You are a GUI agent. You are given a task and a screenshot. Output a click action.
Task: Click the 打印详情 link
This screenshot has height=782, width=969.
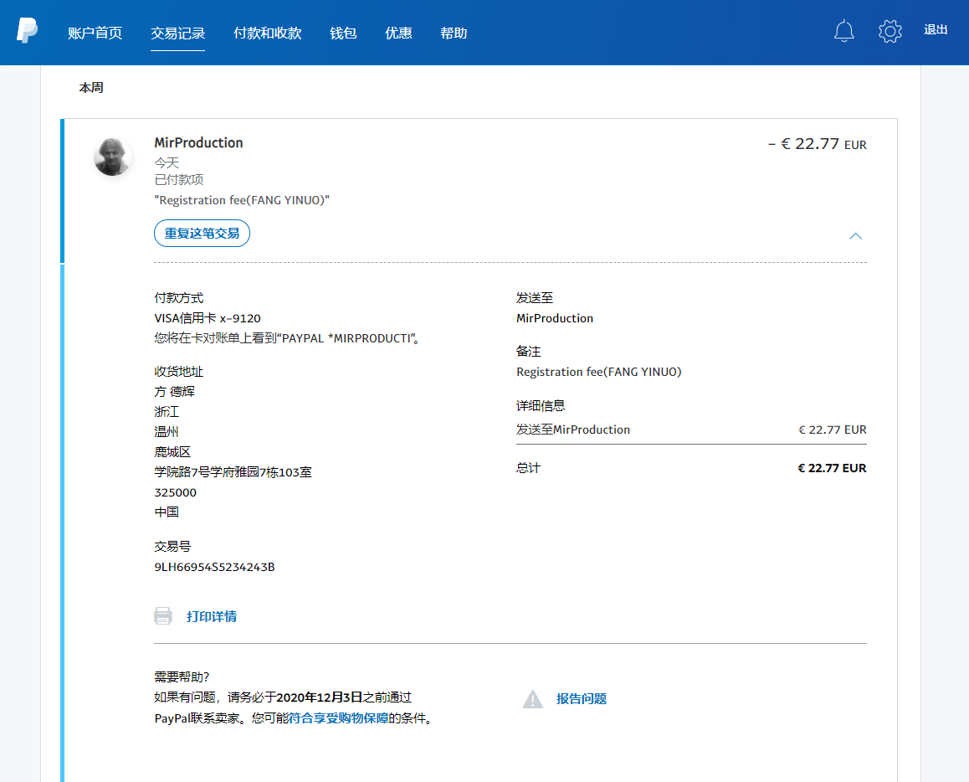pos(211,616)
